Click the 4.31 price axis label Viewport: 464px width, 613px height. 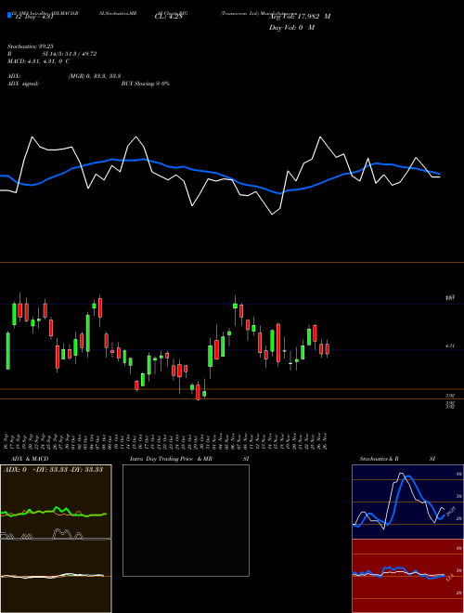450,346
